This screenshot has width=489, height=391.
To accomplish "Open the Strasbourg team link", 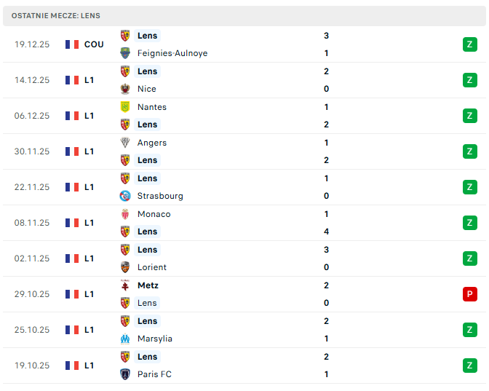I will point(160,196).
